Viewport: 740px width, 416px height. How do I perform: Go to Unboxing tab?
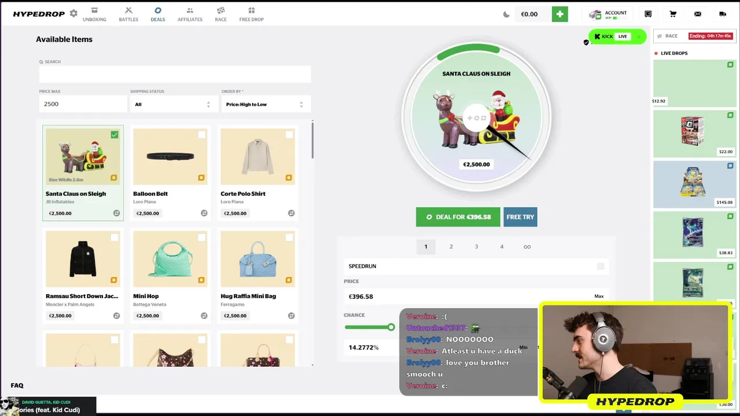[94, 14]
